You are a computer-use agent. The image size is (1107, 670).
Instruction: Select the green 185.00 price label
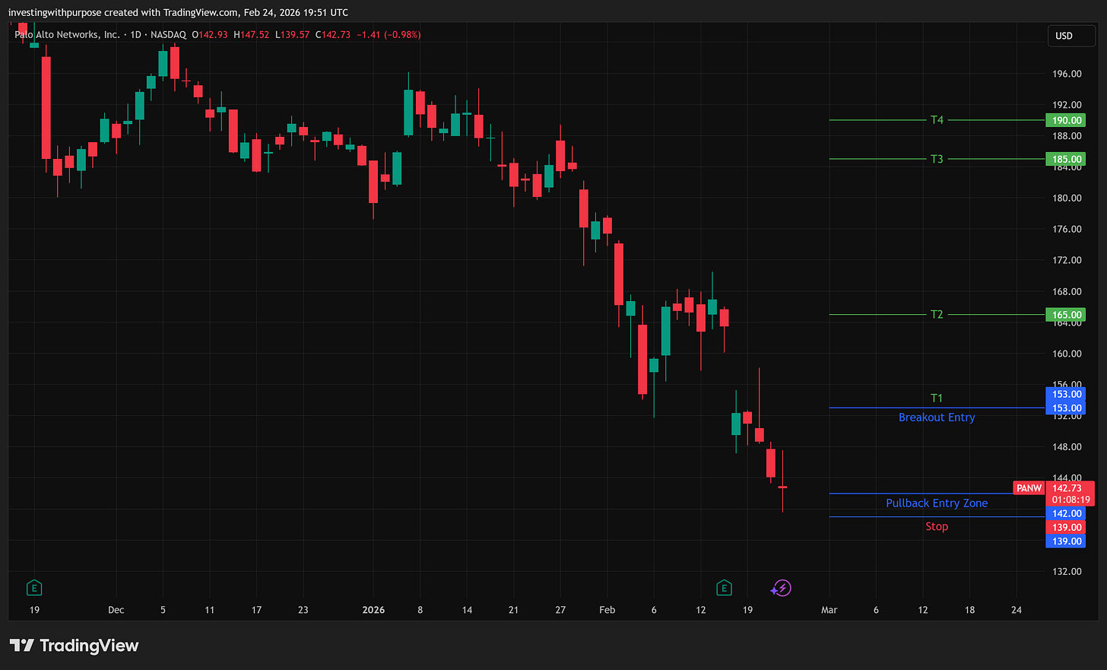click(1066, 159)
